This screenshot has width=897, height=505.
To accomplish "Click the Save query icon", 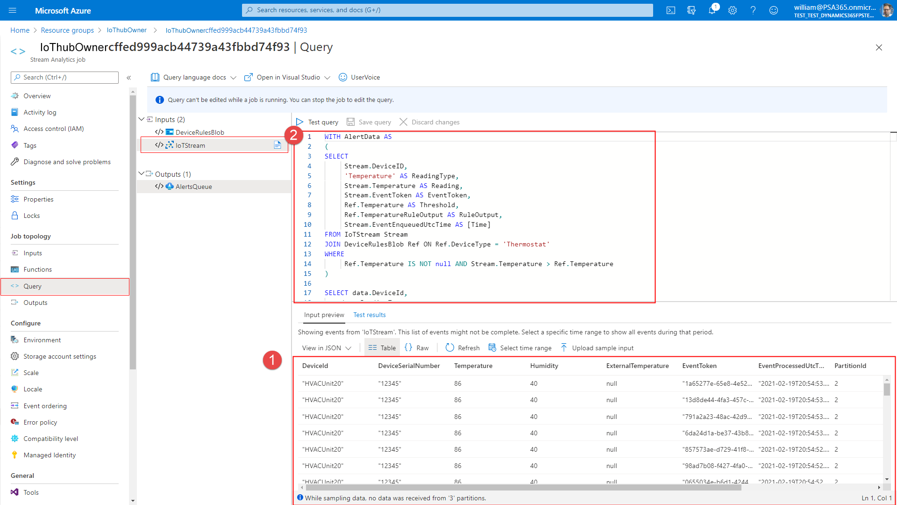I will tap(350, 122).
